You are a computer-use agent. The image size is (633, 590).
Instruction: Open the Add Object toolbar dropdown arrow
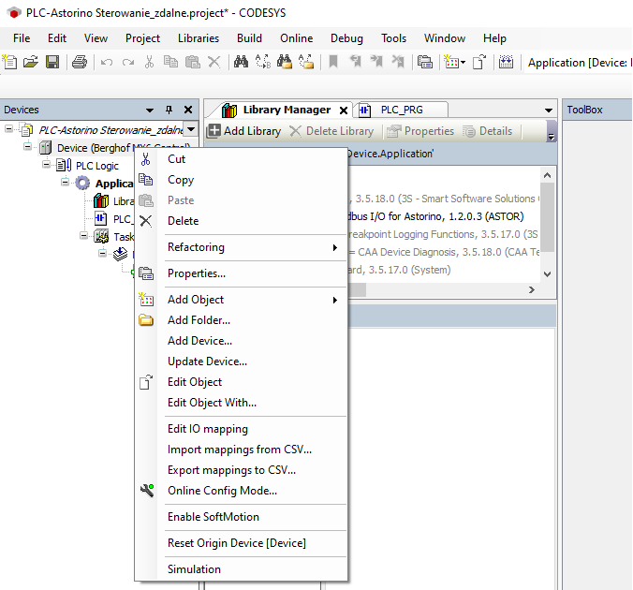[463, 62]
